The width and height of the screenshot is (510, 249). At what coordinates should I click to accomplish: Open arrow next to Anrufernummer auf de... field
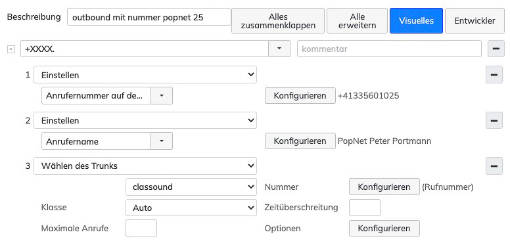(x=162, y=95)
